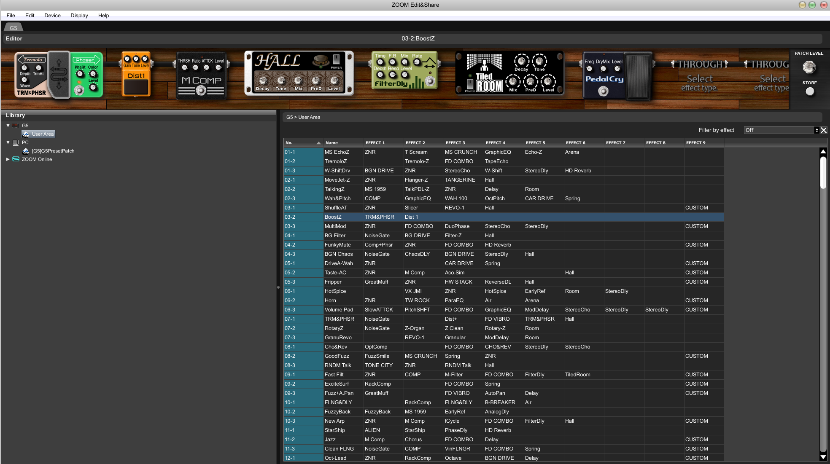Toggle the PedalCry footswitch
830x464 pixels.
(603, 91)
